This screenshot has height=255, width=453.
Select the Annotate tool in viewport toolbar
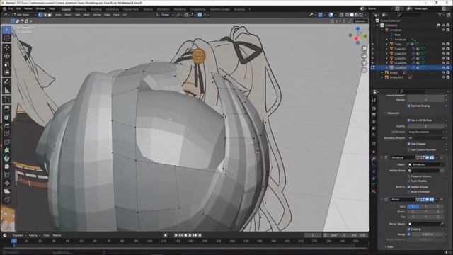click(6, 82)
